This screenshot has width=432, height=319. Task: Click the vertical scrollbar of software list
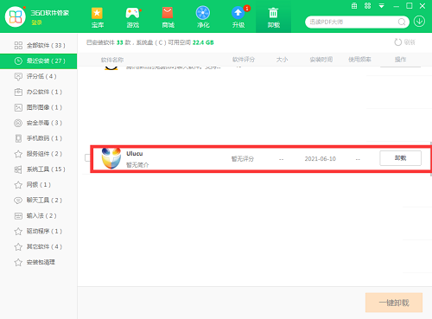coord(430,159)
